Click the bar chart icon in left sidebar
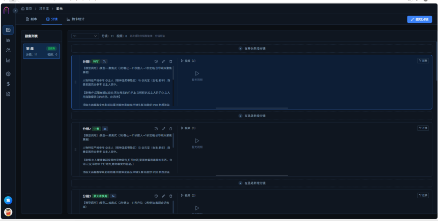The height and width of the screenshot is (221, 438). pyautogui.click(x=8, y=60)
